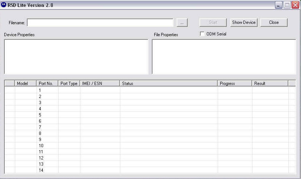Select port row 9

150,139
